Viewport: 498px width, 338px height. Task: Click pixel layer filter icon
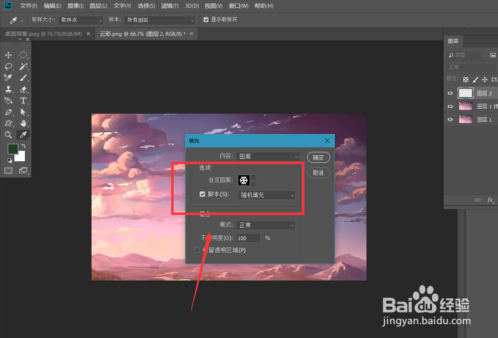(493, 55)
